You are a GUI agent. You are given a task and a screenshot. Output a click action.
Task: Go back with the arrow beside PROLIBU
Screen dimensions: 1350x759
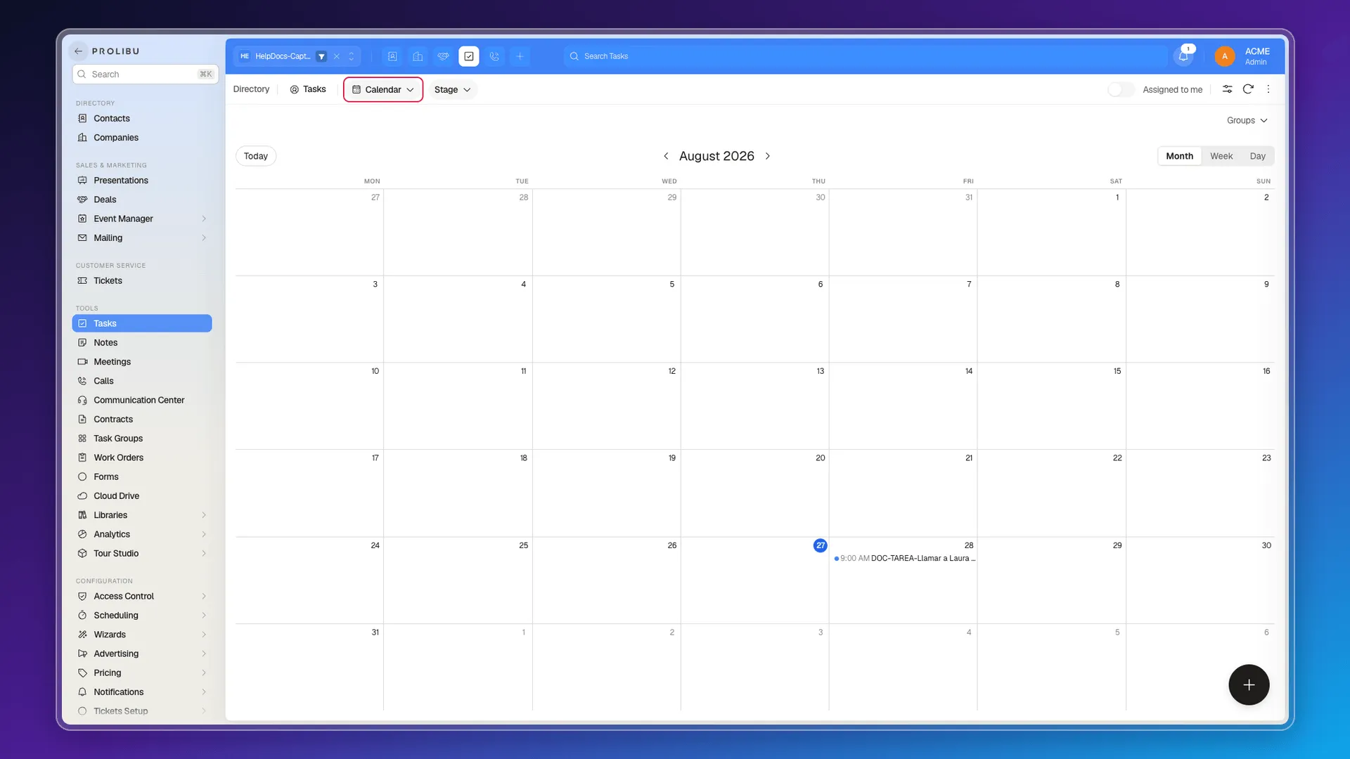click(x=79, y=51)
